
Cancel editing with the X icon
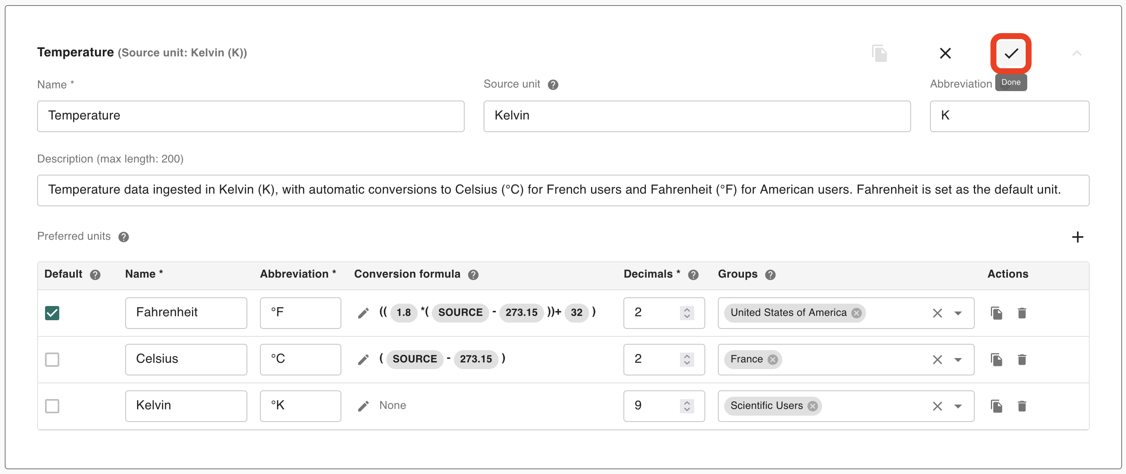945,53
